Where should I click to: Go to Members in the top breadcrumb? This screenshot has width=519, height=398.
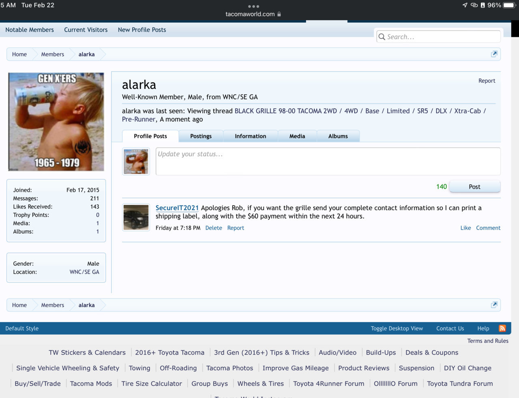coord(52,54)
